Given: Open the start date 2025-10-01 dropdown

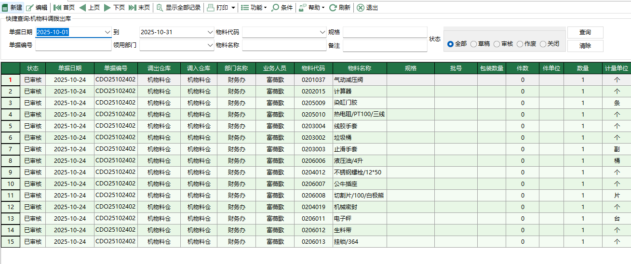Looking at the screenshot, I should tap(107, 32).
